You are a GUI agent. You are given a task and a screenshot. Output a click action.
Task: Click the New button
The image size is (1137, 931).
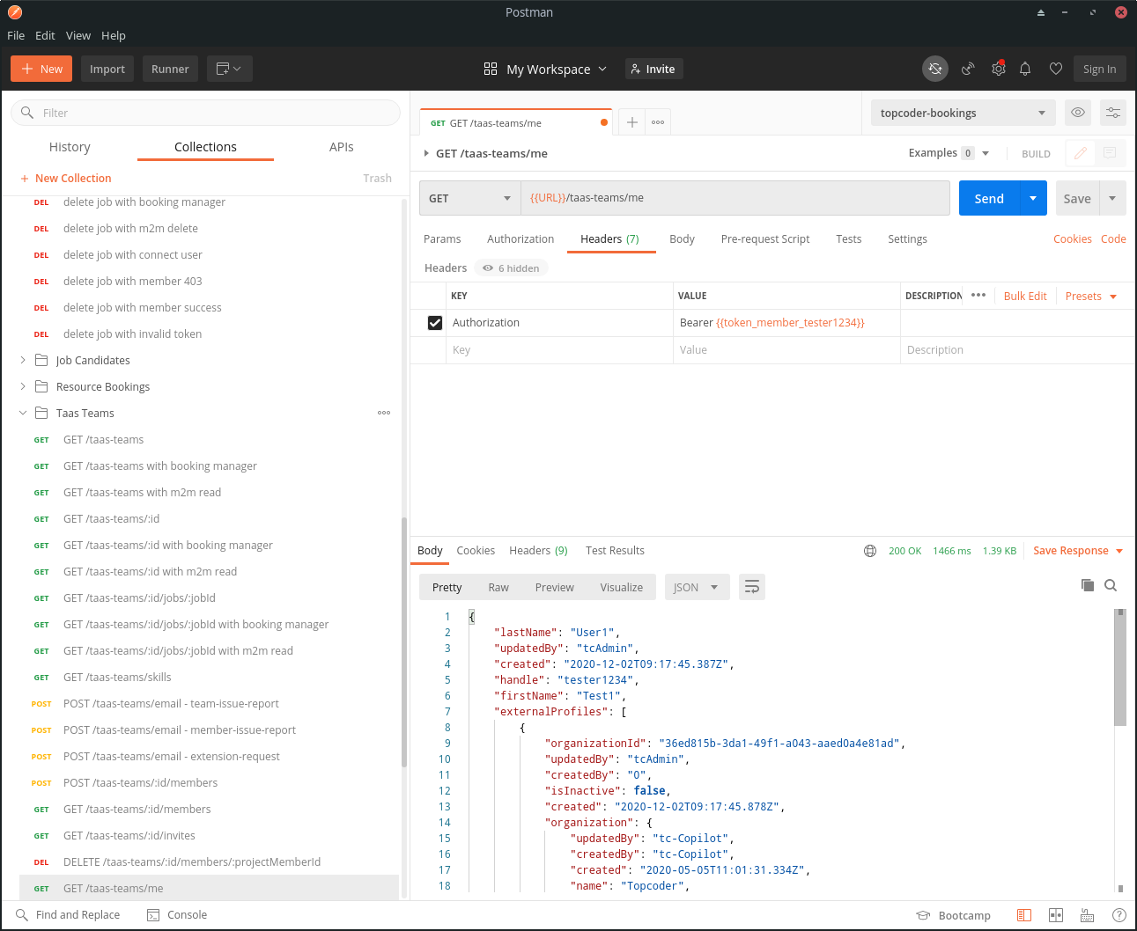[41, 69]
